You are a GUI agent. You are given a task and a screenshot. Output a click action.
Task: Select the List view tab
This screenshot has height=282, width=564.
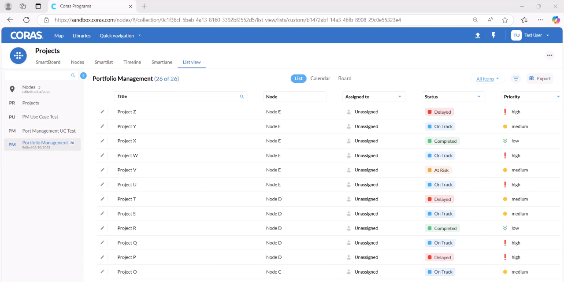click(192, 62)
